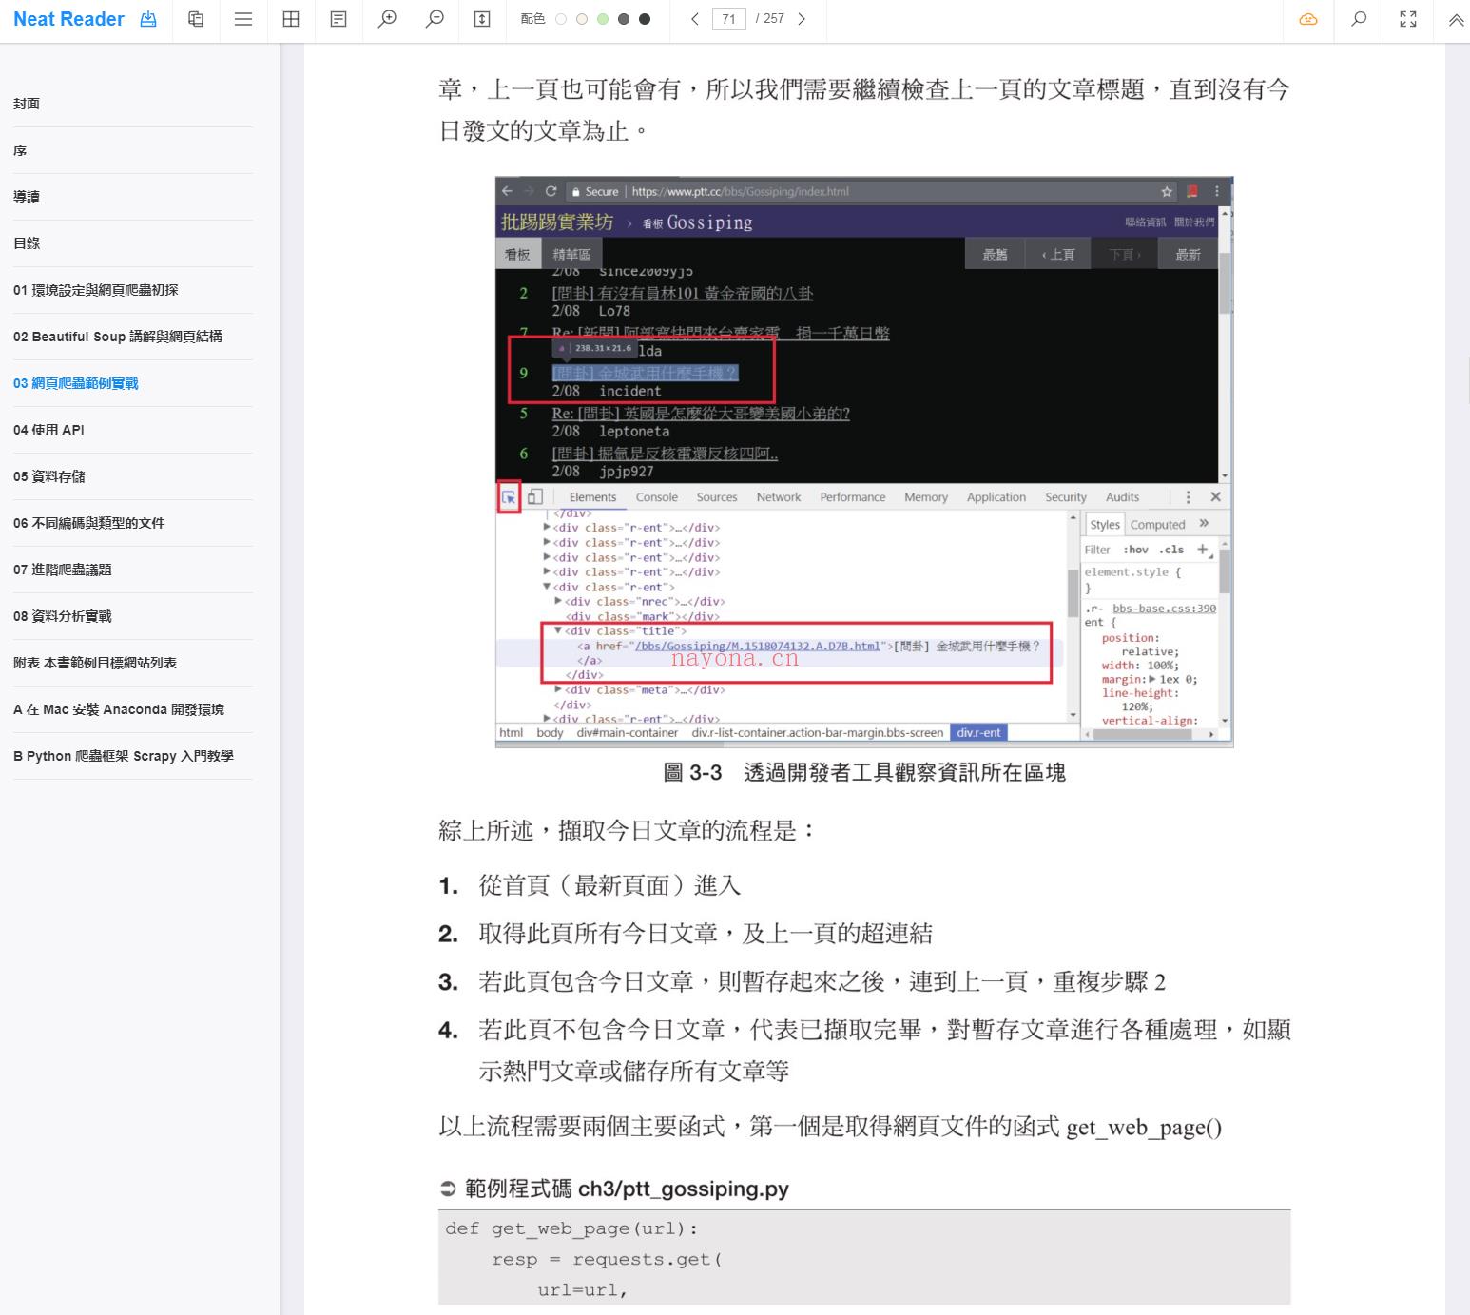This screenshot has width=1470, height=1315.
Task: Open the library icon in the toolbar
Action: click(x=196, y=19)
